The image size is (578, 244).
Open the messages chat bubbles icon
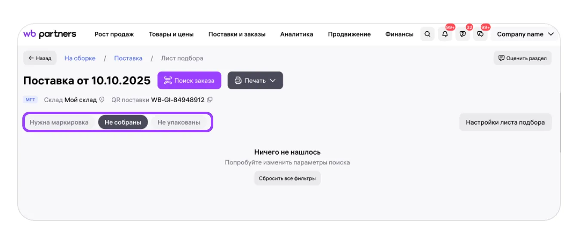click(480, 34)
